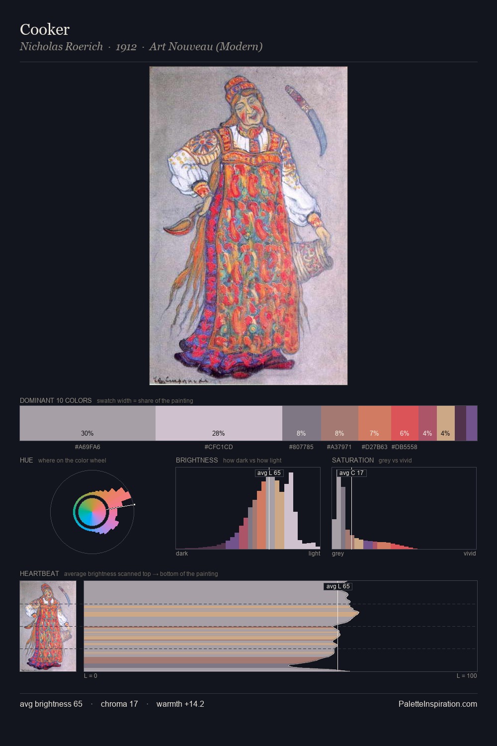Click 'warmth +14.2' footer stat
This screenshot has height=746, width=497.
point(180,704)
